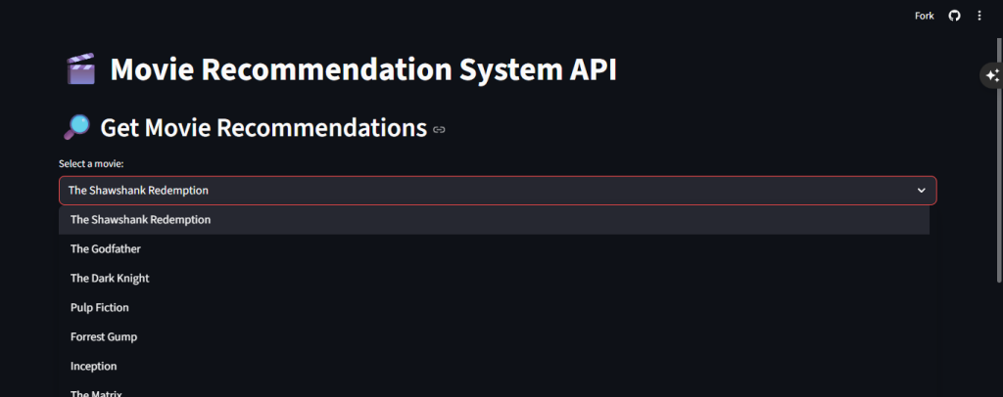Click the Fork button
This screenshot has height=397, width=1003.
point(924,16)
